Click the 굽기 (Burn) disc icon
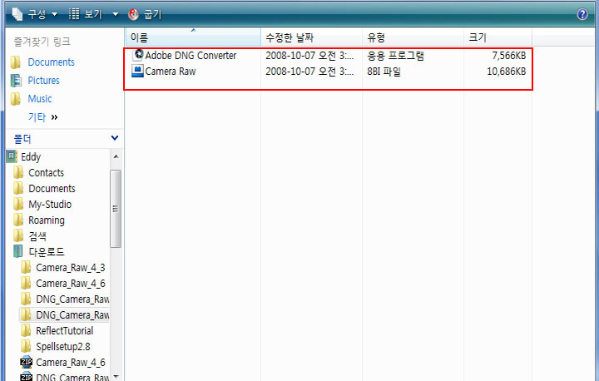The image size is (599, 381). 133,14
